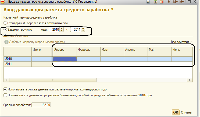Open the Все действия dropdown menu

click(181, 42)
